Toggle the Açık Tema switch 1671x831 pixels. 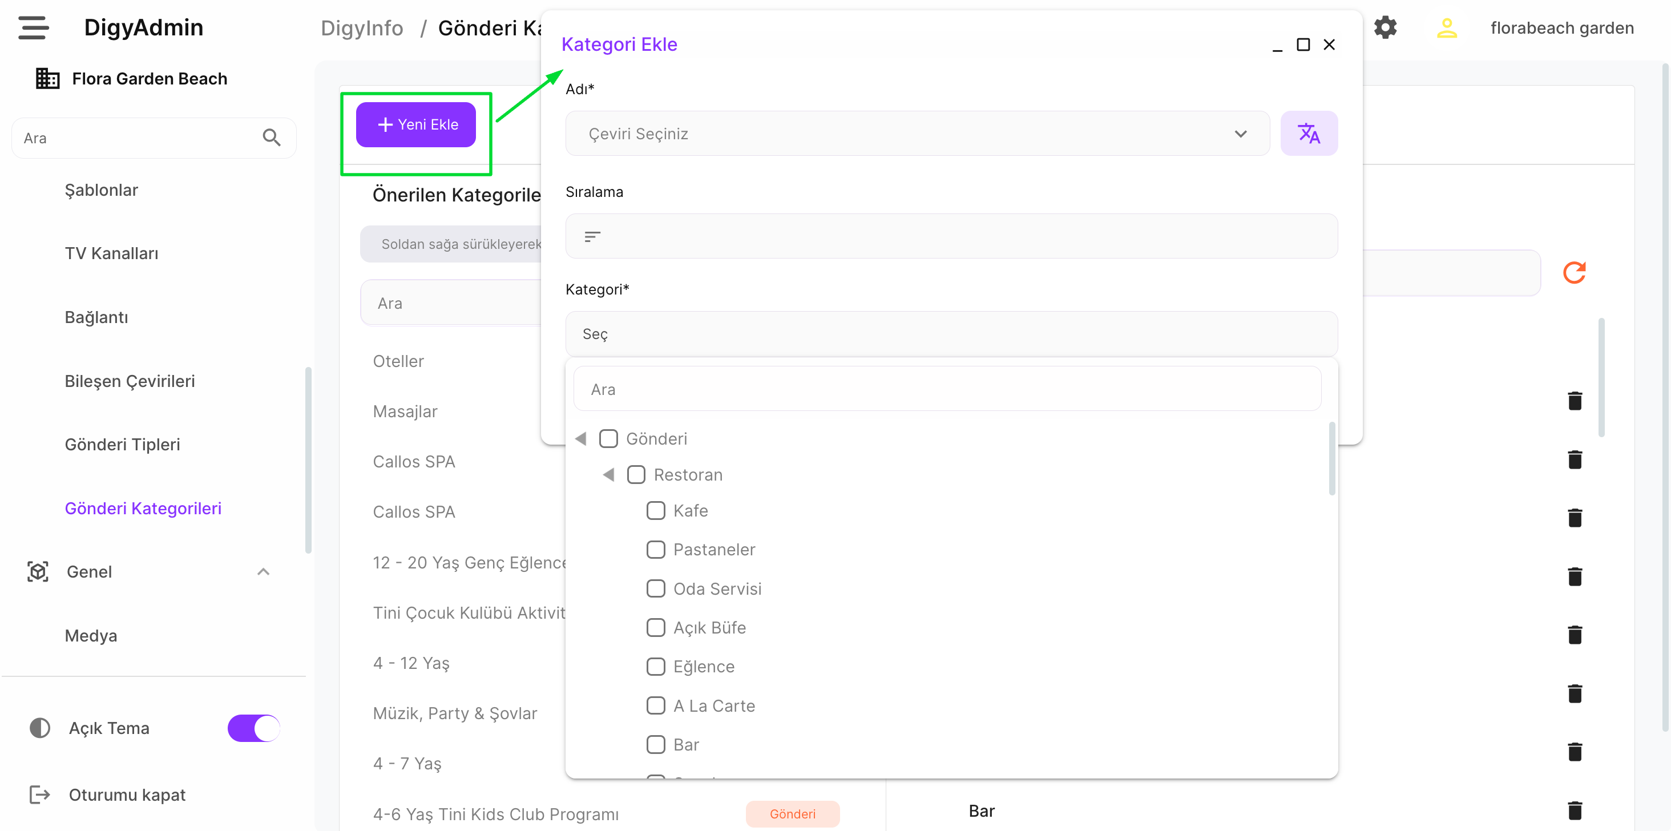click(253, 728)
